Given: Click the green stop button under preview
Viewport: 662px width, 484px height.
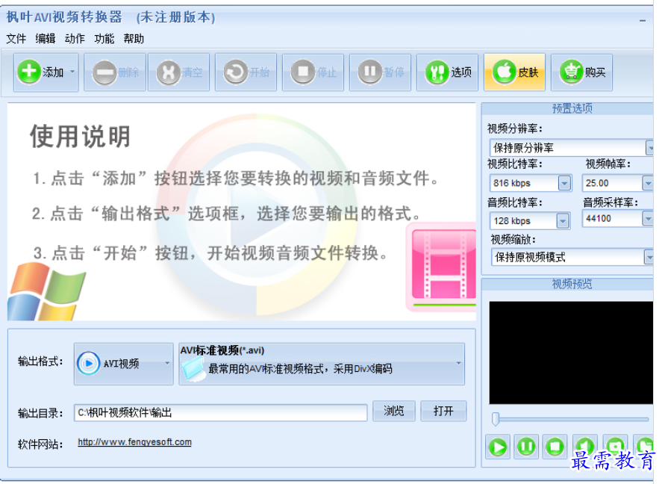Looking at the screenshot, I should coord(555,447).
